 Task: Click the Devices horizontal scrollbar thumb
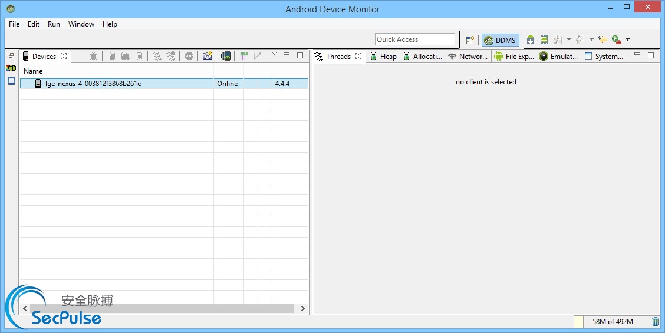coord(162,308)
